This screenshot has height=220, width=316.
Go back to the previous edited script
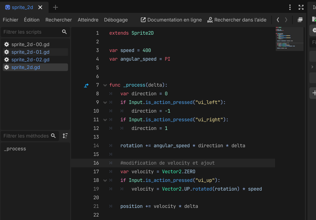click(278, 20)
